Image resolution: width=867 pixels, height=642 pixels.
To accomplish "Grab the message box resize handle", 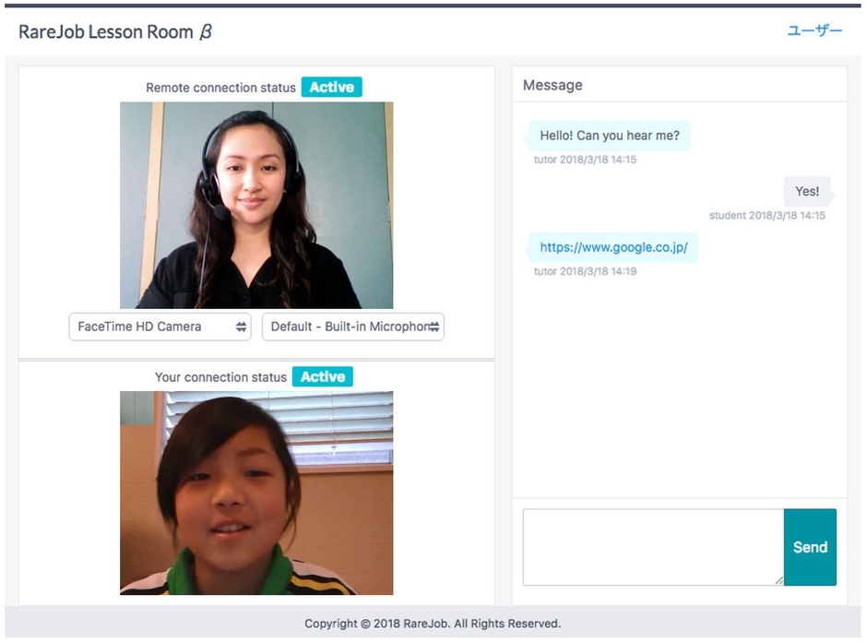I will [x=778, y=579].
